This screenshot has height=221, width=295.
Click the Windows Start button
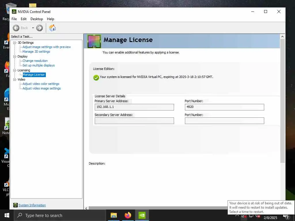tap(7, 215)
